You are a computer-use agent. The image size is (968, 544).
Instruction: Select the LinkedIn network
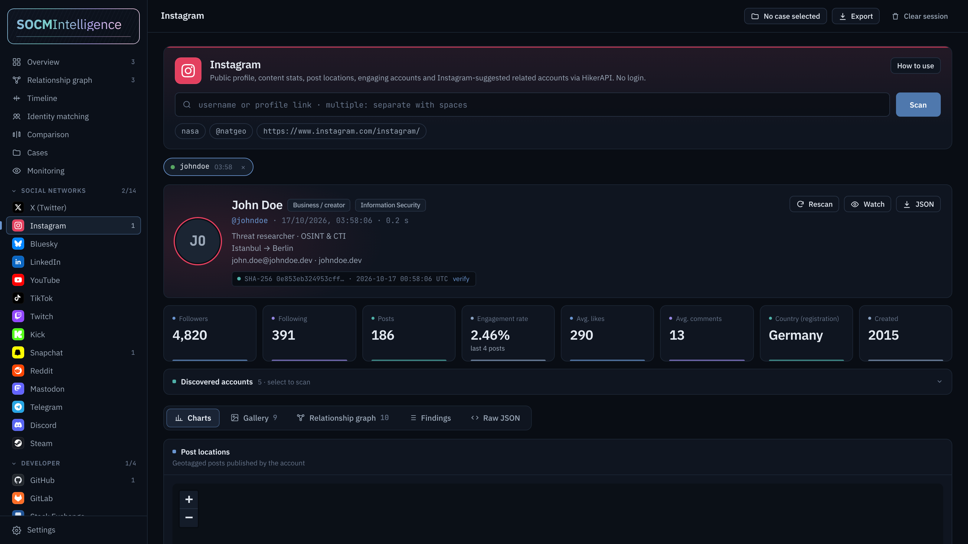point(73,262)
